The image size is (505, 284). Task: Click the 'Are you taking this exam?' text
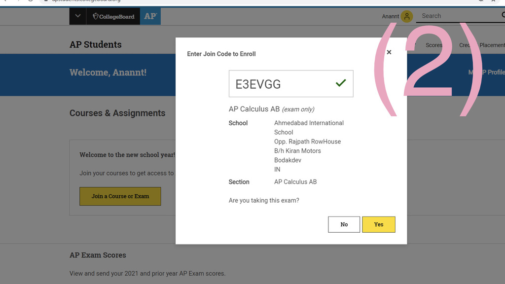pos(264,200)
